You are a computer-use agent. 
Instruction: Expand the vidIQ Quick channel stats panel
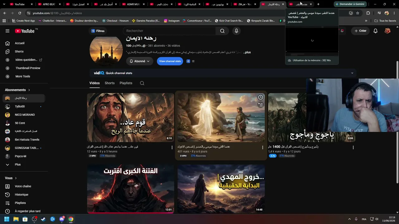click(x=352, y=73)
